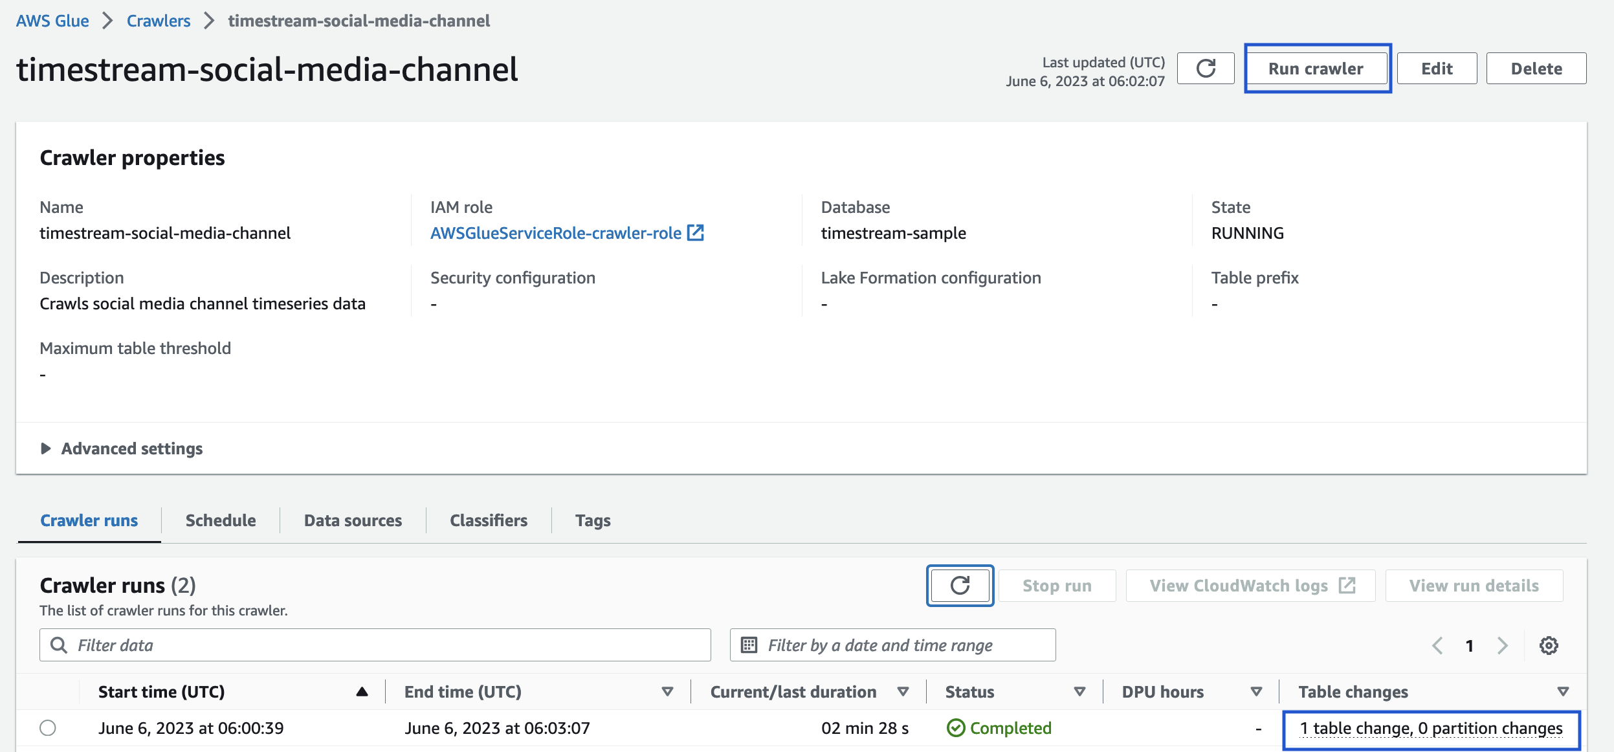Open Crawlers breadcrumb link
Viewport: 1614px width, 752px height.
click(159, 21)
